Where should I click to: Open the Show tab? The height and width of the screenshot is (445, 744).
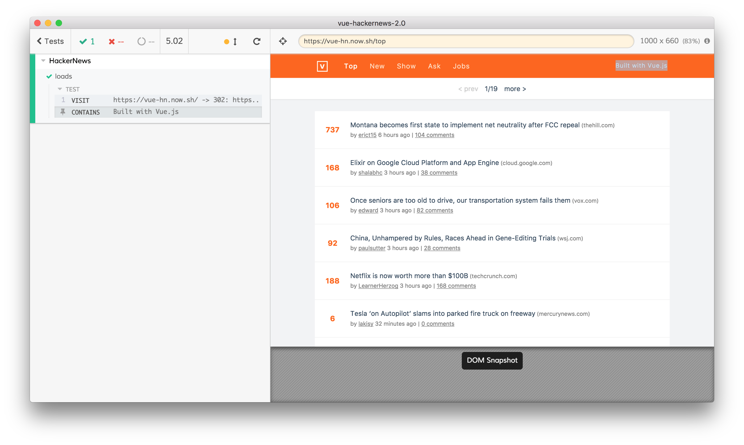click(406, 66)
